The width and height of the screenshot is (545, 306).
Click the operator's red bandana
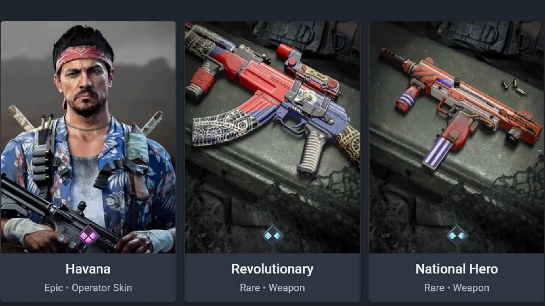pos(84,57)
